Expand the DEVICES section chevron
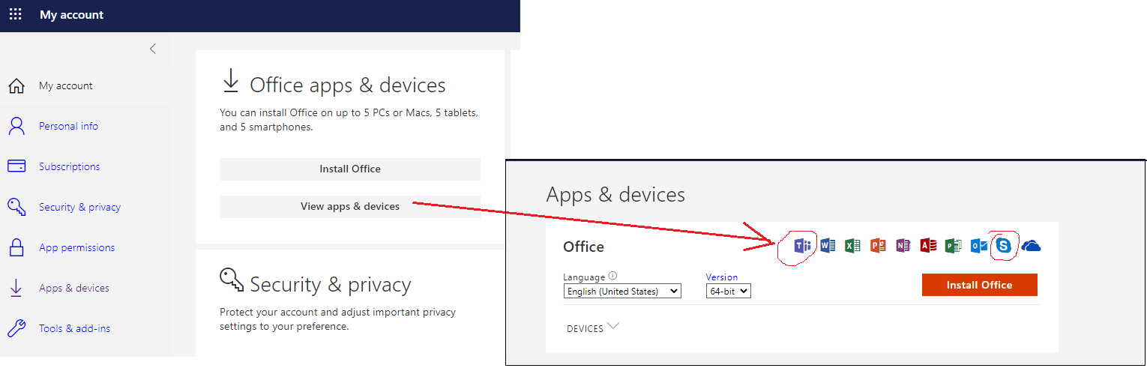 613,326
